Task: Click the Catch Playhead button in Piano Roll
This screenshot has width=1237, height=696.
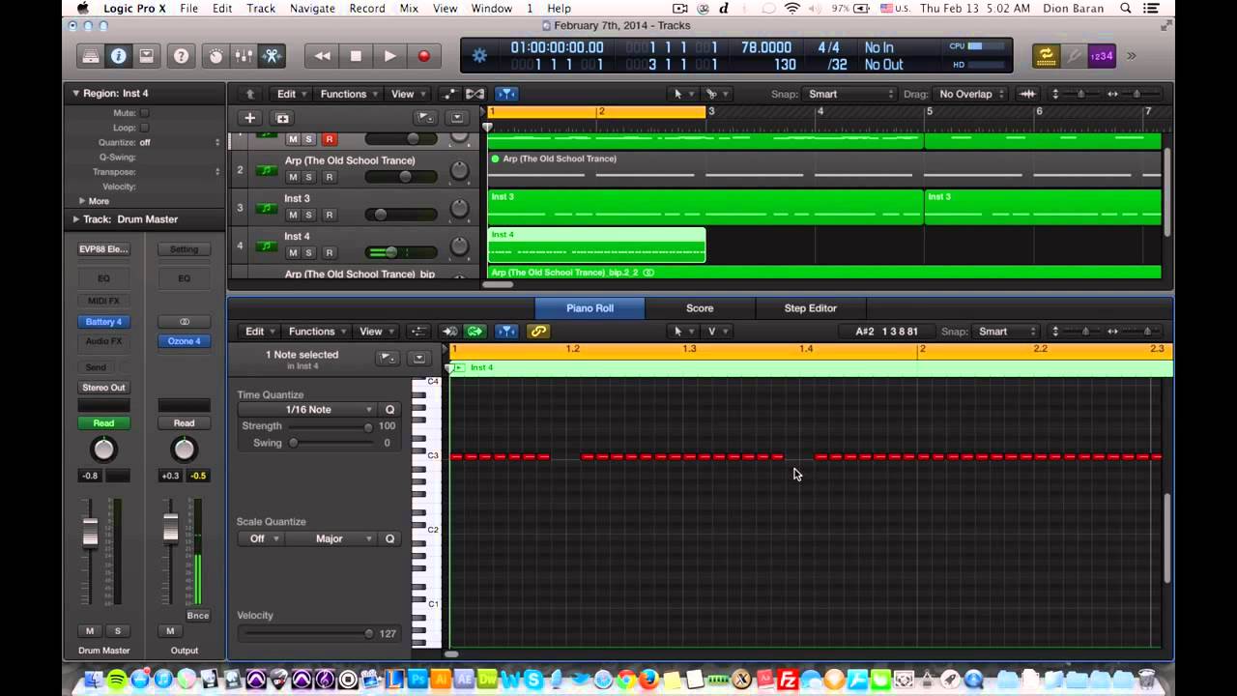Action: point(506,332)
